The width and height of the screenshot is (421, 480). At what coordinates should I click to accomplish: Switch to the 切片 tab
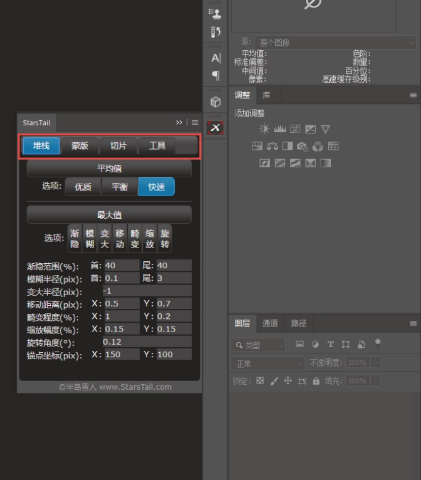118,146
